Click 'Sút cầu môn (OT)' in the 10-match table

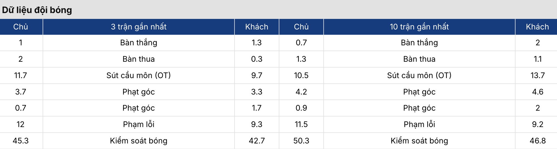coord(419,75)
